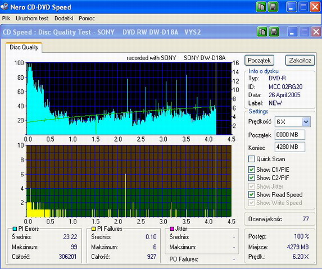Click the Zakończ button
The height and width of the screenshot is (269, 322).
tap(300, 60)
